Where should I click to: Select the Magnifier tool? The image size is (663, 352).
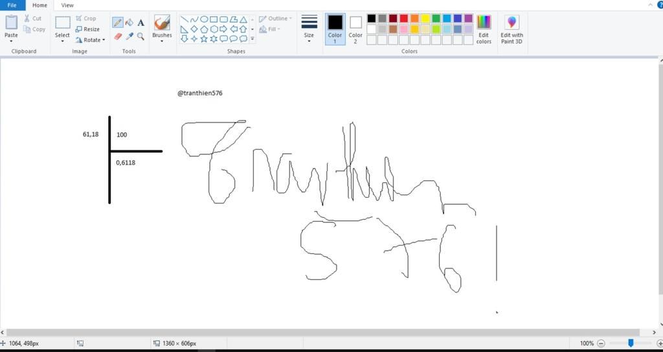coord(140,37)
